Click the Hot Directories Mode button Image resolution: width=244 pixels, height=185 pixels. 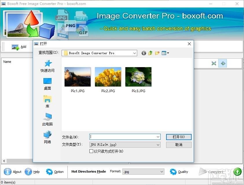point(89,171)
